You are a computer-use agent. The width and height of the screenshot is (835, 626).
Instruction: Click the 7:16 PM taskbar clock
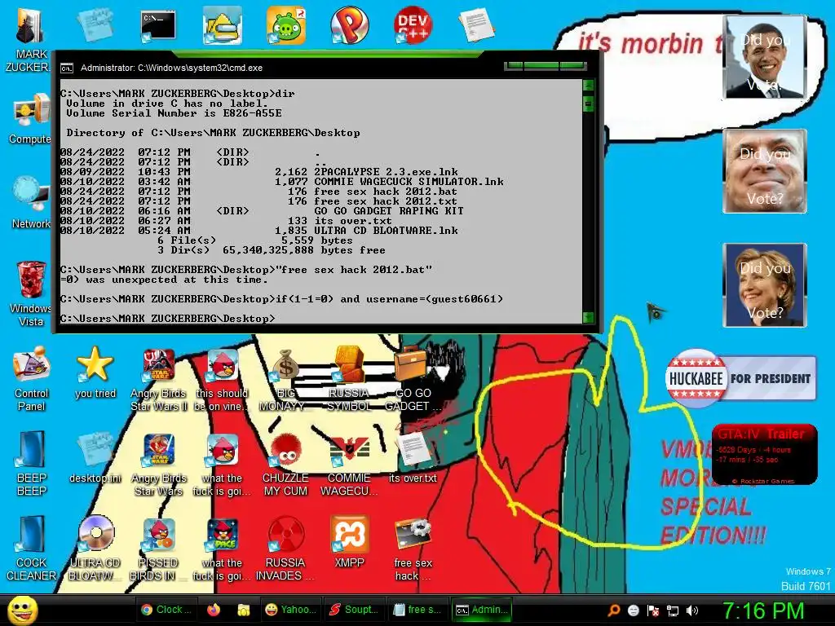click(x=762, y=611)
